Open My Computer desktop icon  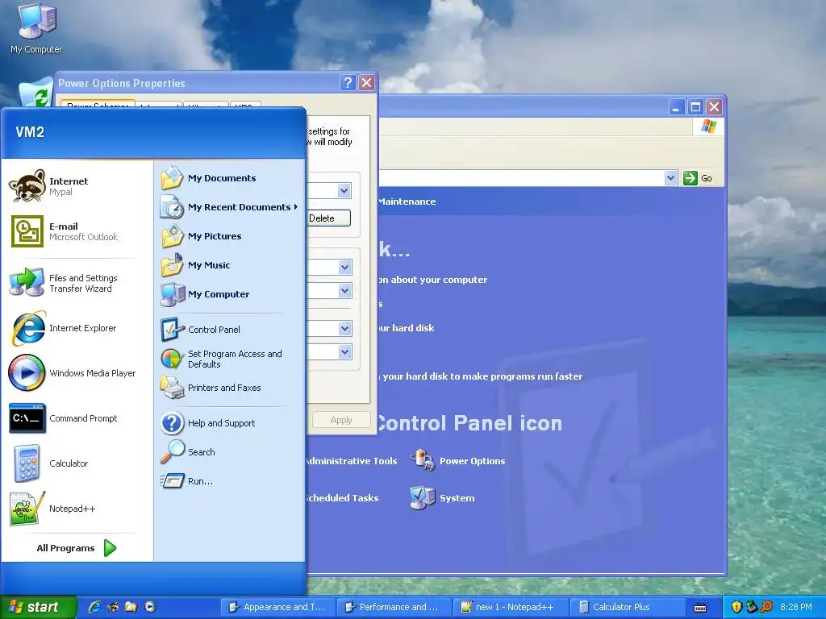(36, 29)
